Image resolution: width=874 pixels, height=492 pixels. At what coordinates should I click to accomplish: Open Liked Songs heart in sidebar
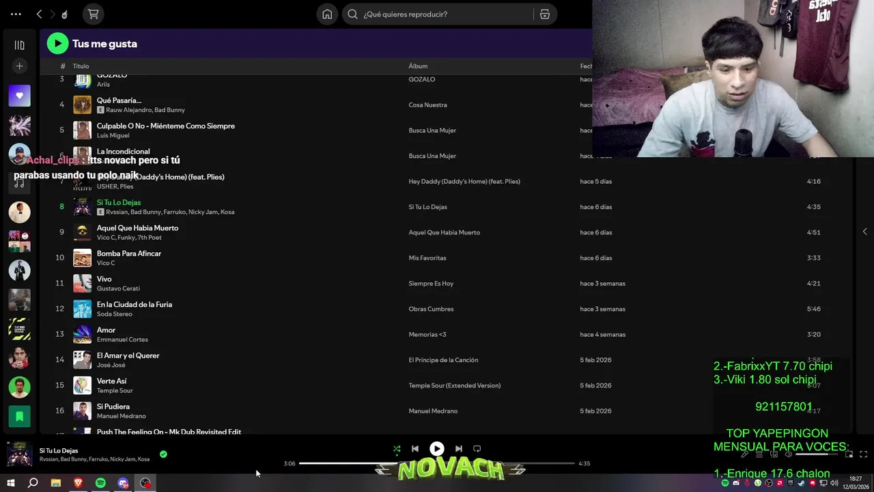pyautogui.click(x=19, y=96)
